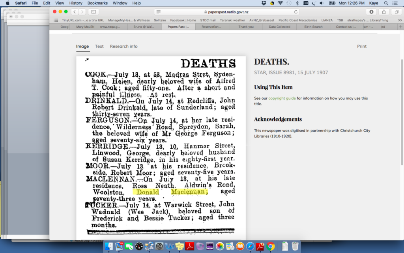Toggle Reader view in the address bar
404x253 pixels.
tap(158, 12)
